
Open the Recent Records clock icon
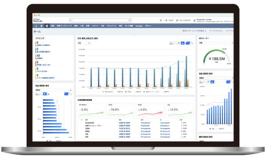[x=36, y=26]
